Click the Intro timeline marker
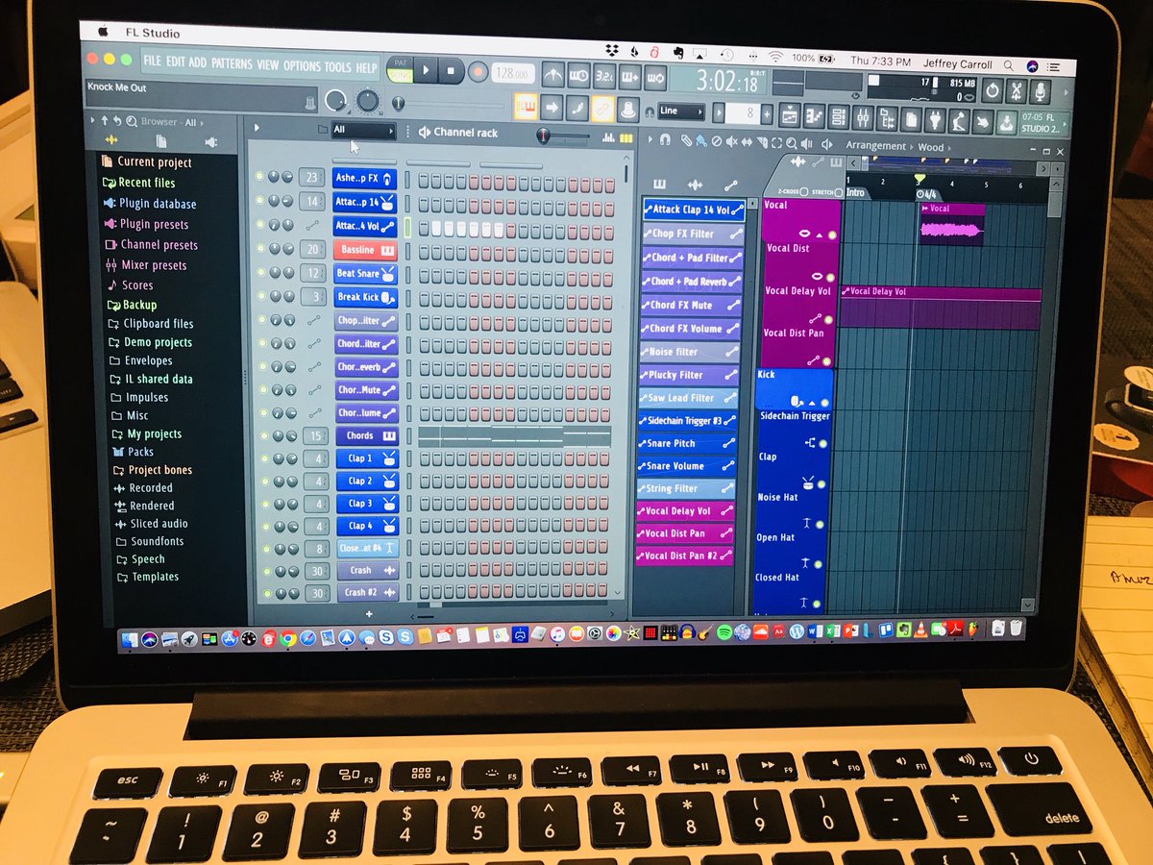This screenshot has height=865, width=1153. (855, 192)
